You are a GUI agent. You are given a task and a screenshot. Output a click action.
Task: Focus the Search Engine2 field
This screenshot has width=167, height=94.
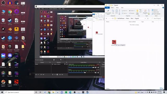[x=157, y=19]
